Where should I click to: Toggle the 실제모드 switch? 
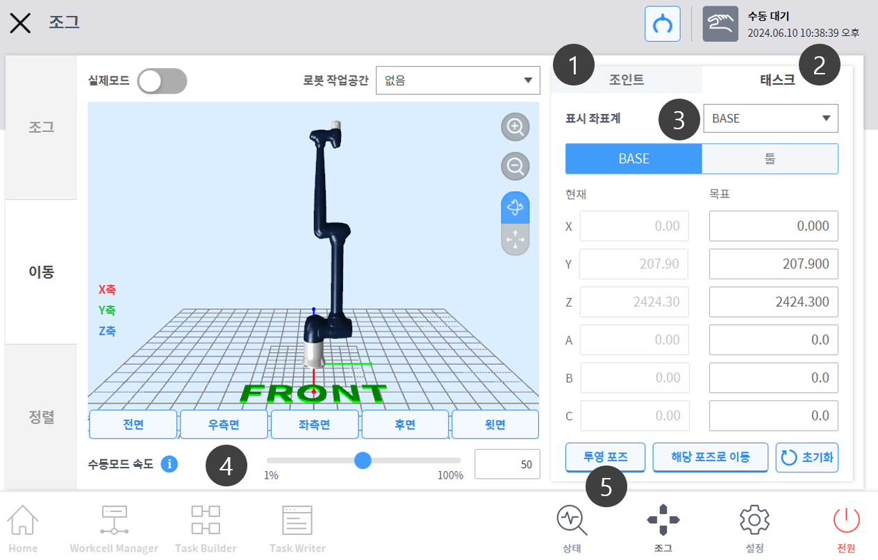(x=162, y=81)
